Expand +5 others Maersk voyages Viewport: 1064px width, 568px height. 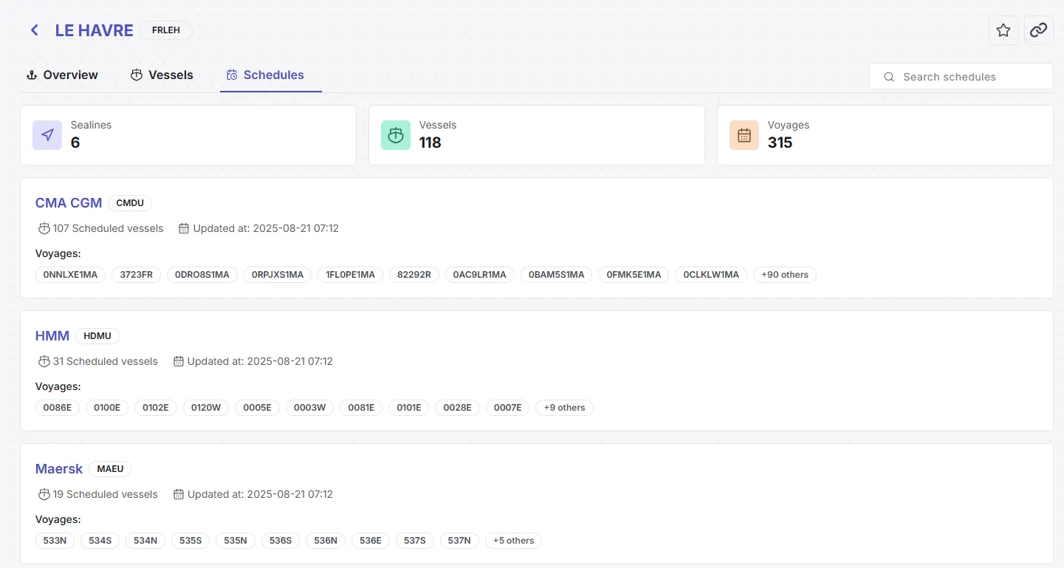click(514, 541)
